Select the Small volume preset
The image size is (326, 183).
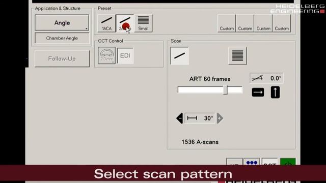143,23
